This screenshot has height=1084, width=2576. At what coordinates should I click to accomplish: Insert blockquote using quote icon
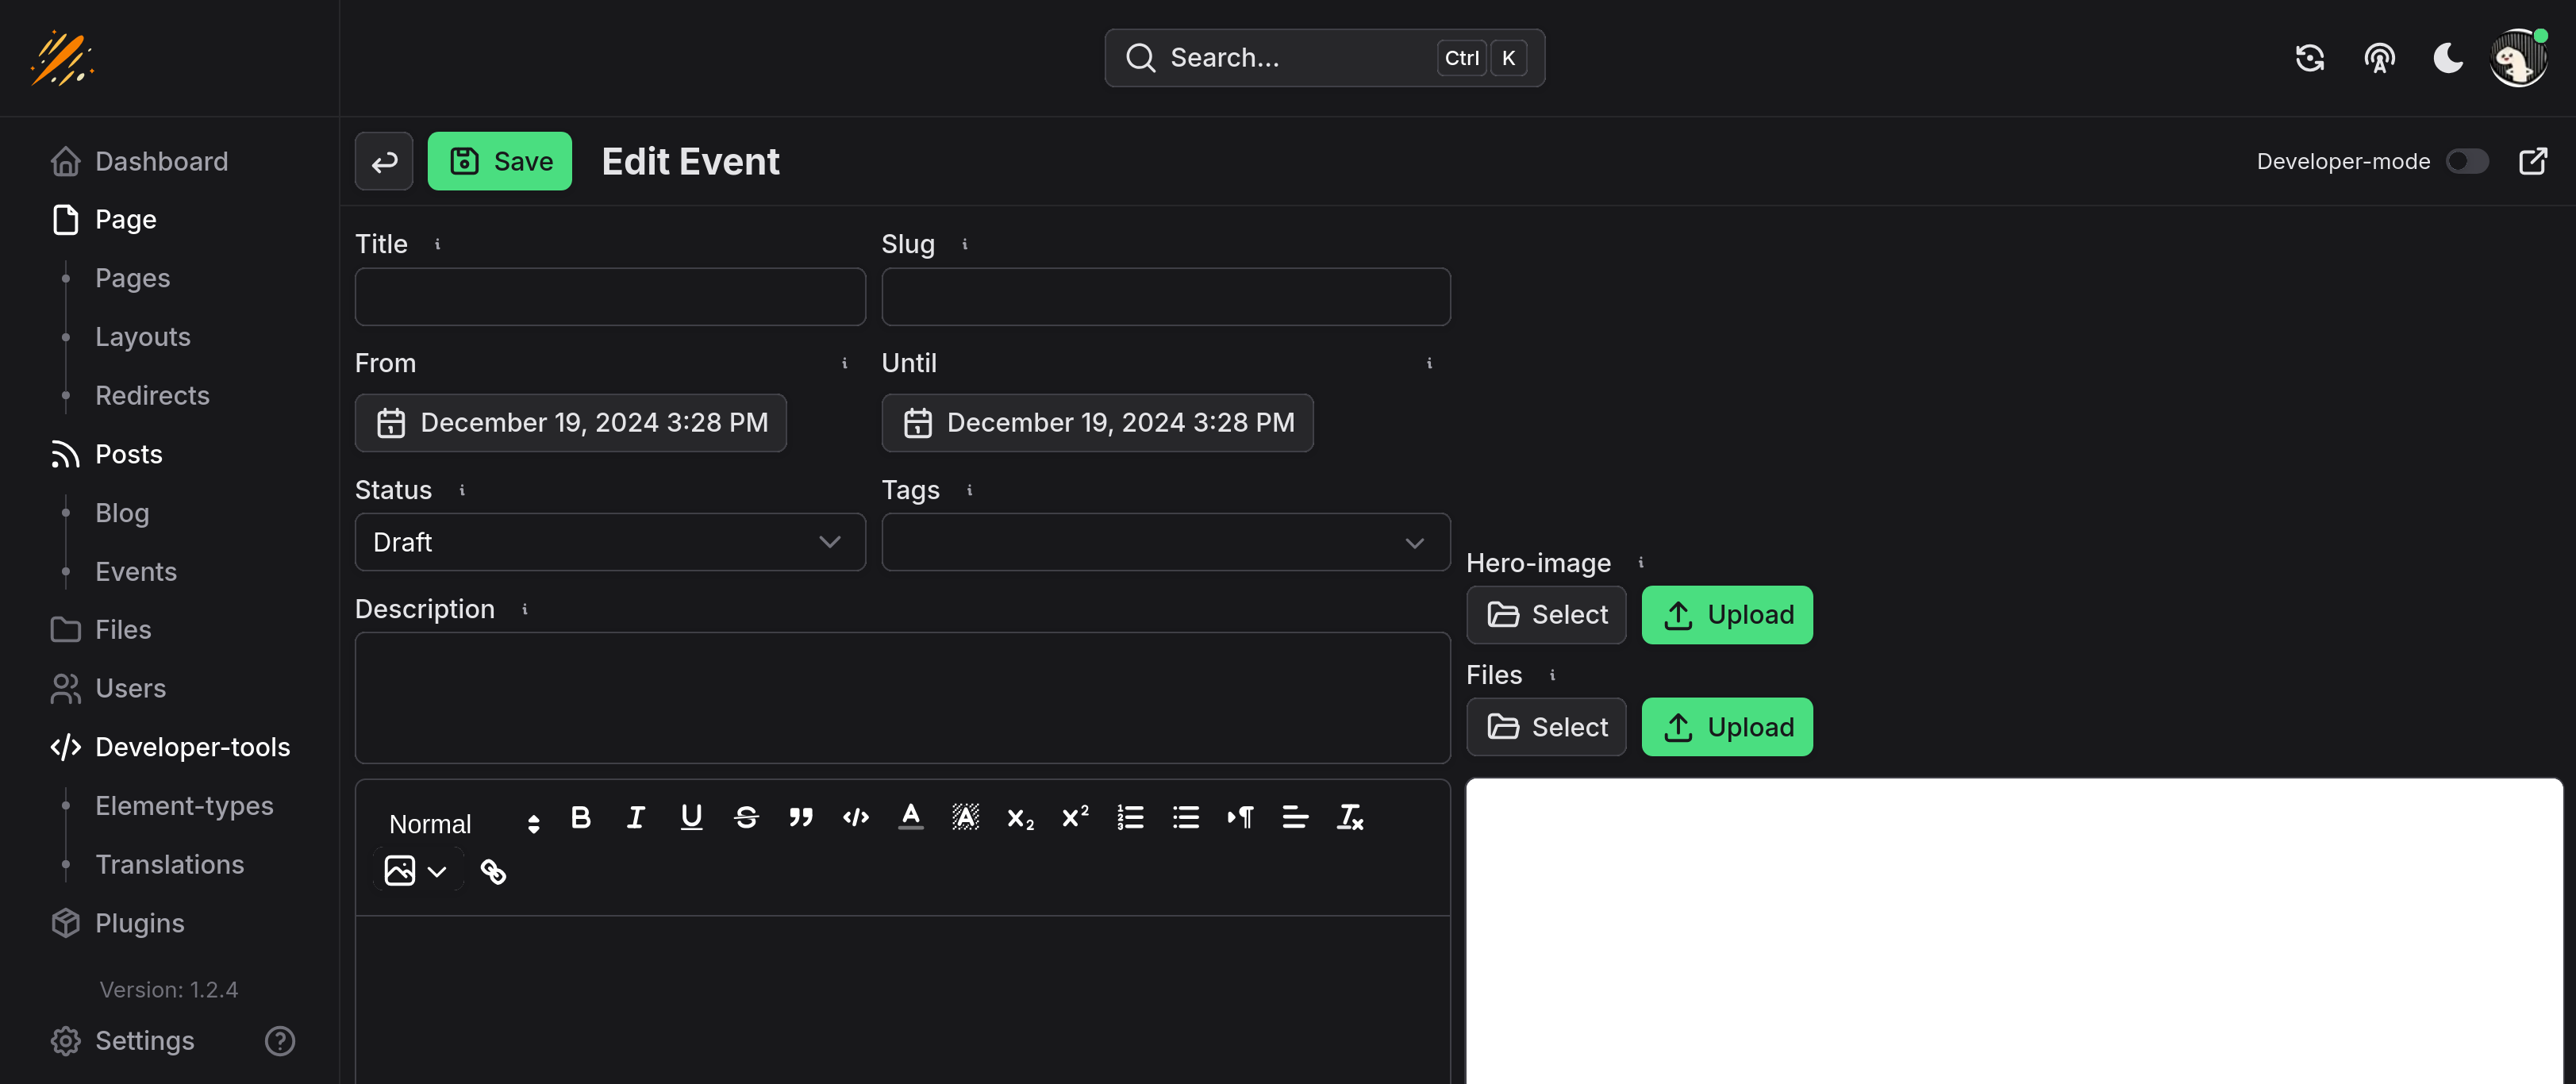tap(800, 817)
